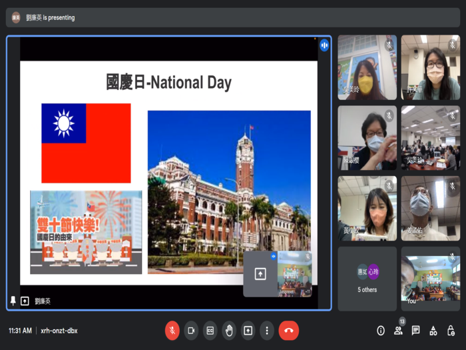This screenshot has height=350, width=466.
Task: Click meeting code xrh-onzt-dbx
Action: (59, 331)
